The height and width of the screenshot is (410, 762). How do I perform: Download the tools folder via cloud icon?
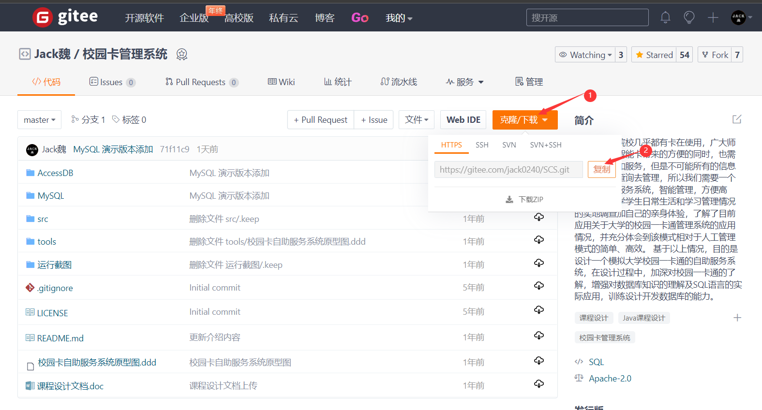click(539, 240)
